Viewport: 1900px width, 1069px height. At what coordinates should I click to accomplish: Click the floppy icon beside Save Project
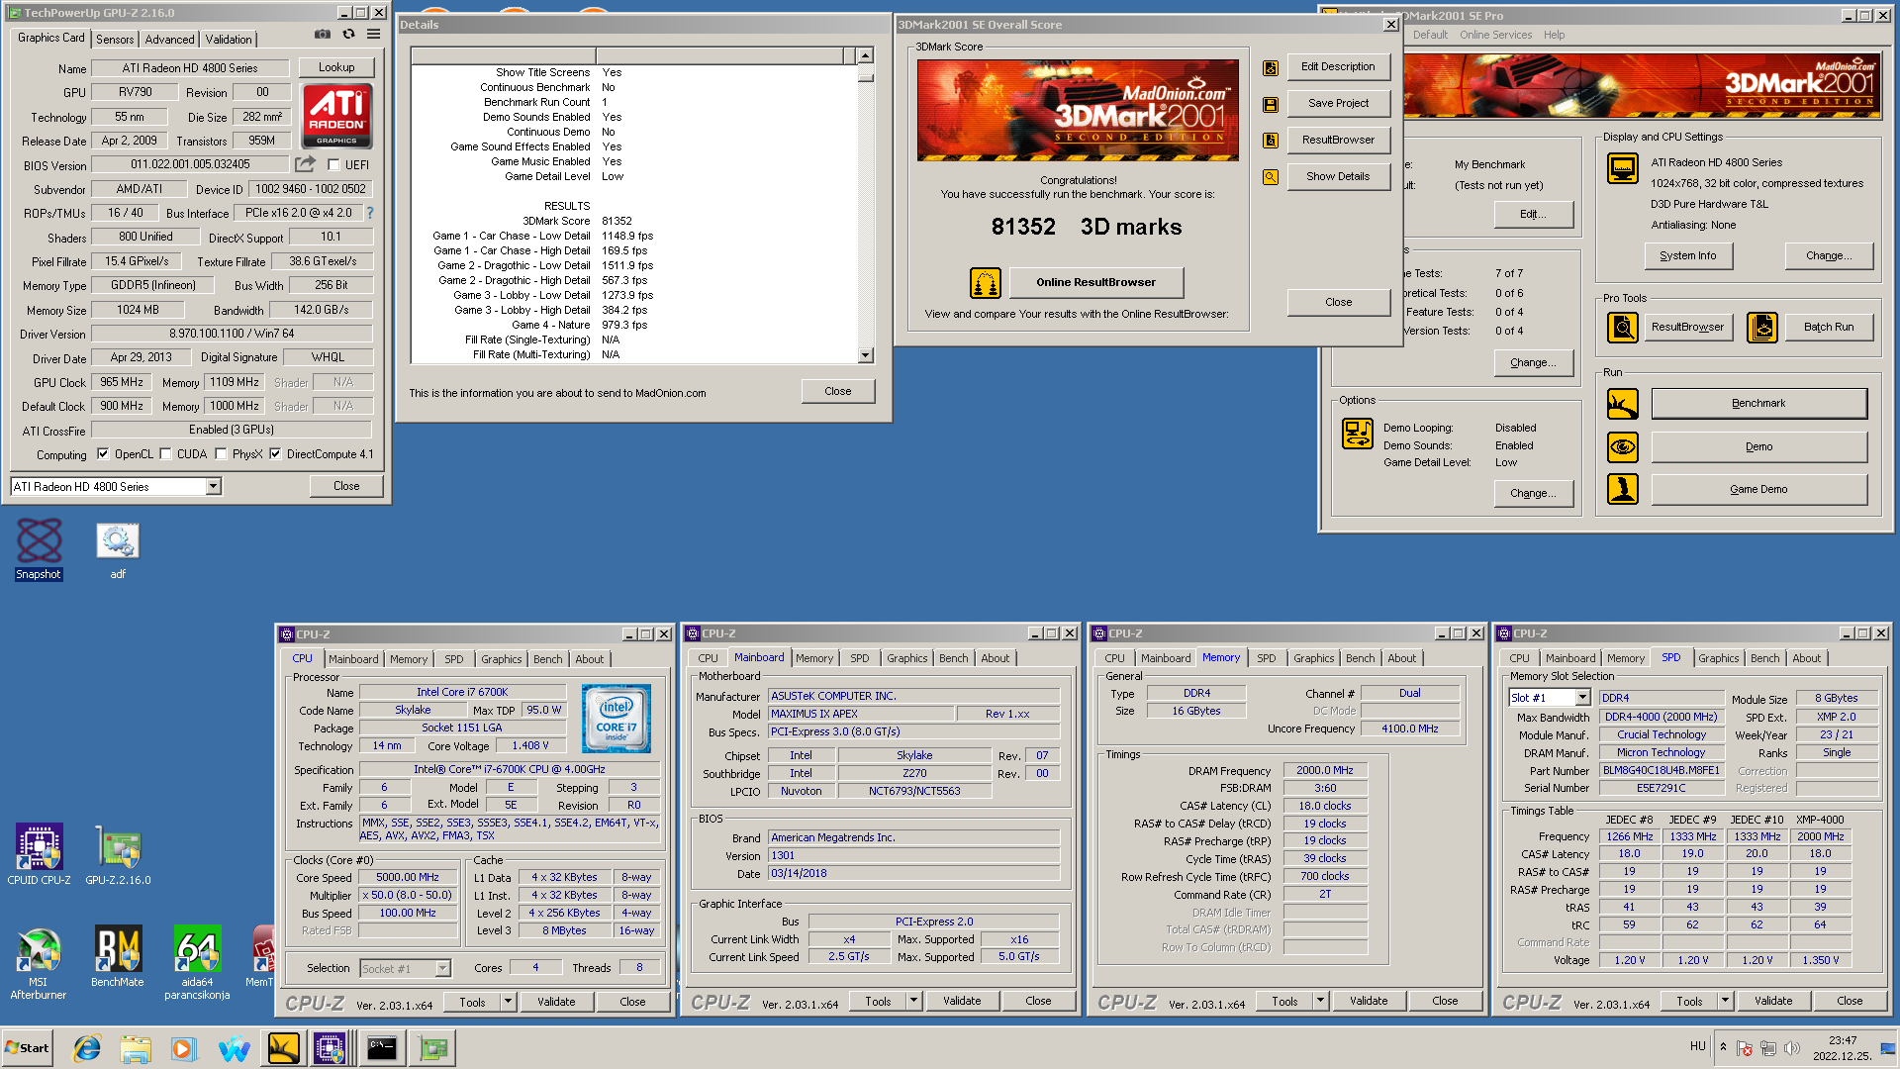(x=1271, y=104)
